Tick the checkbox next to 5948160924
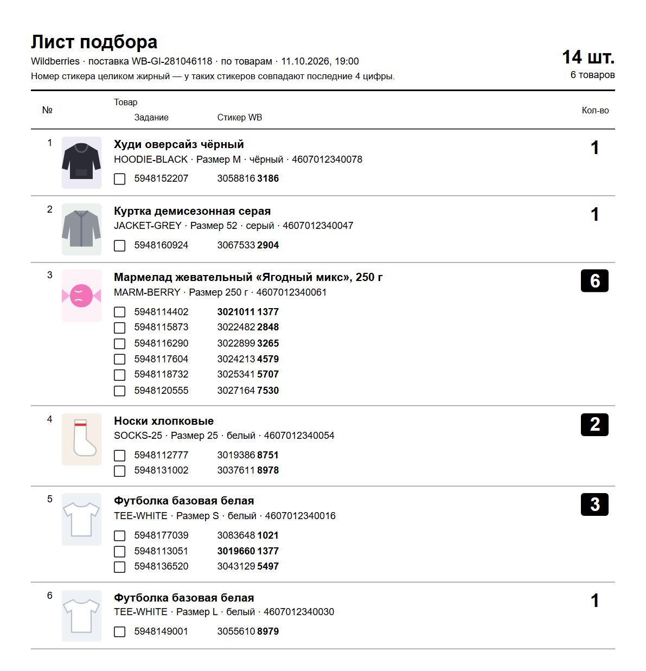 click(120, 246)
